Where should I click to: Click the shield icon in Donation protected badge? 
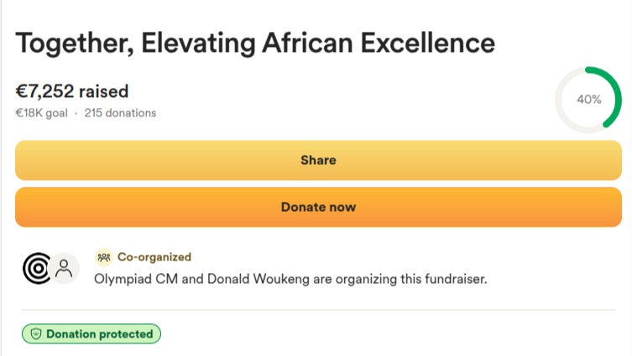coord(36,334)
